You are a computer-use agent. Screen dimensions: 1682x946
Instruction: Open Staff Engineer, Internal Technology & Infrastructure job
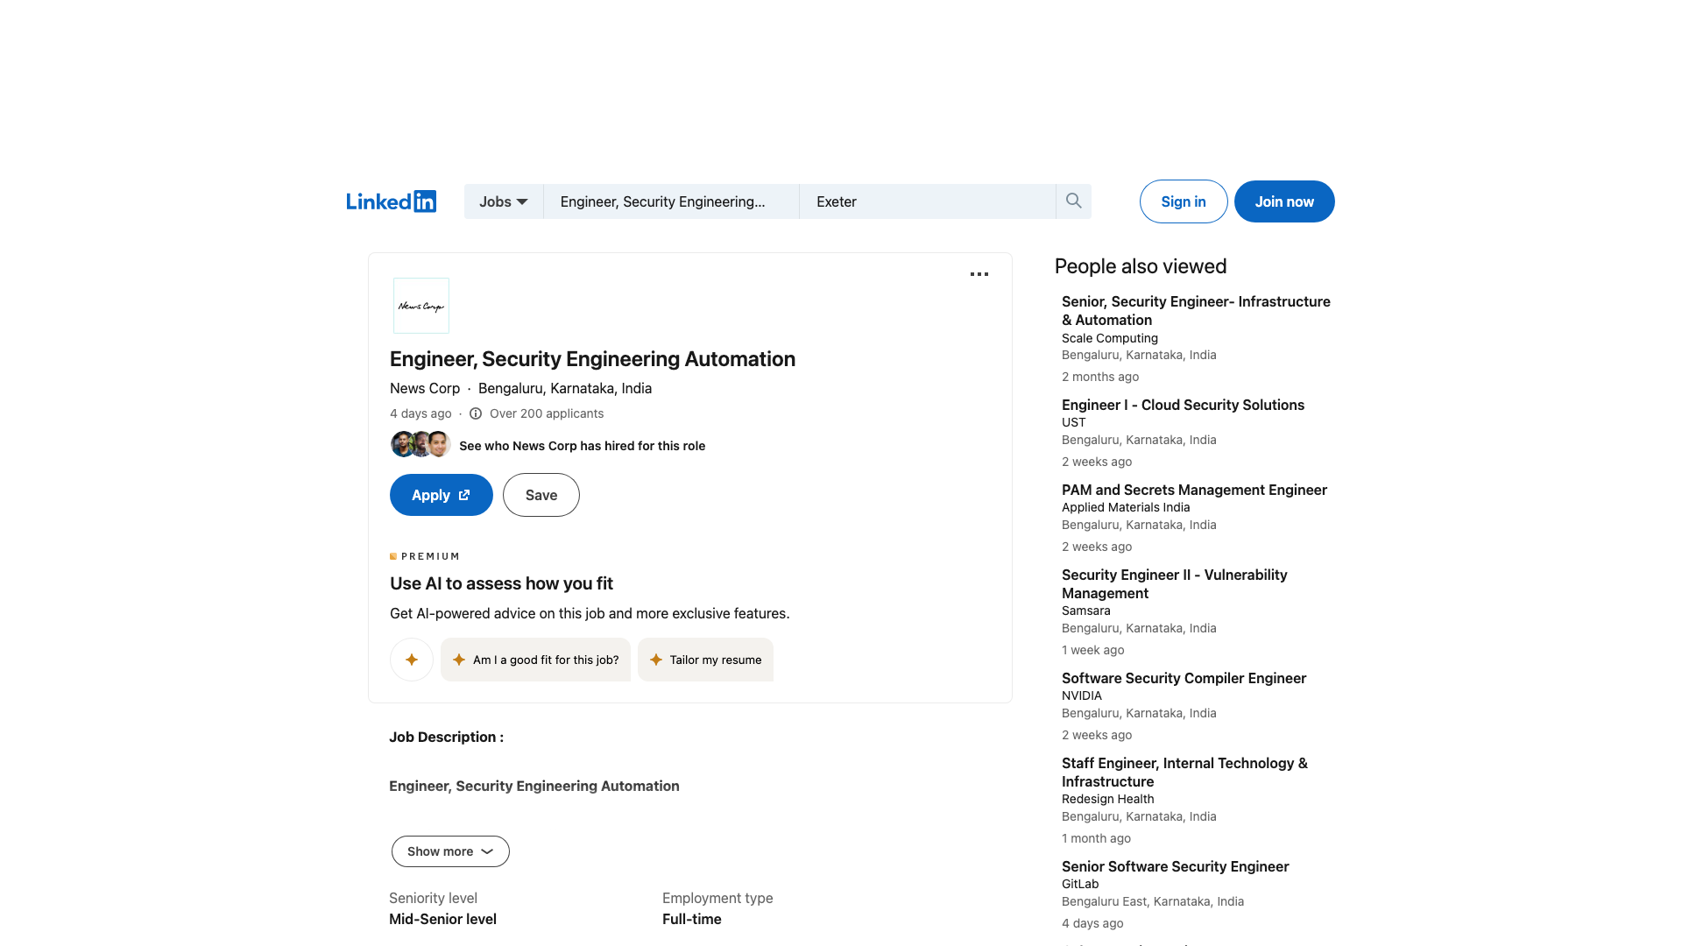click(1184, 772)
